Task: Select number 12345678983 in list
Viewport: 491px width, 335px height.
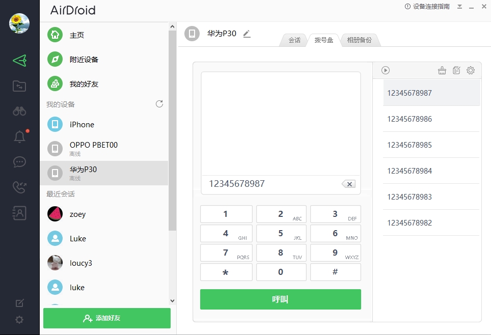Action: coord(431,197)
